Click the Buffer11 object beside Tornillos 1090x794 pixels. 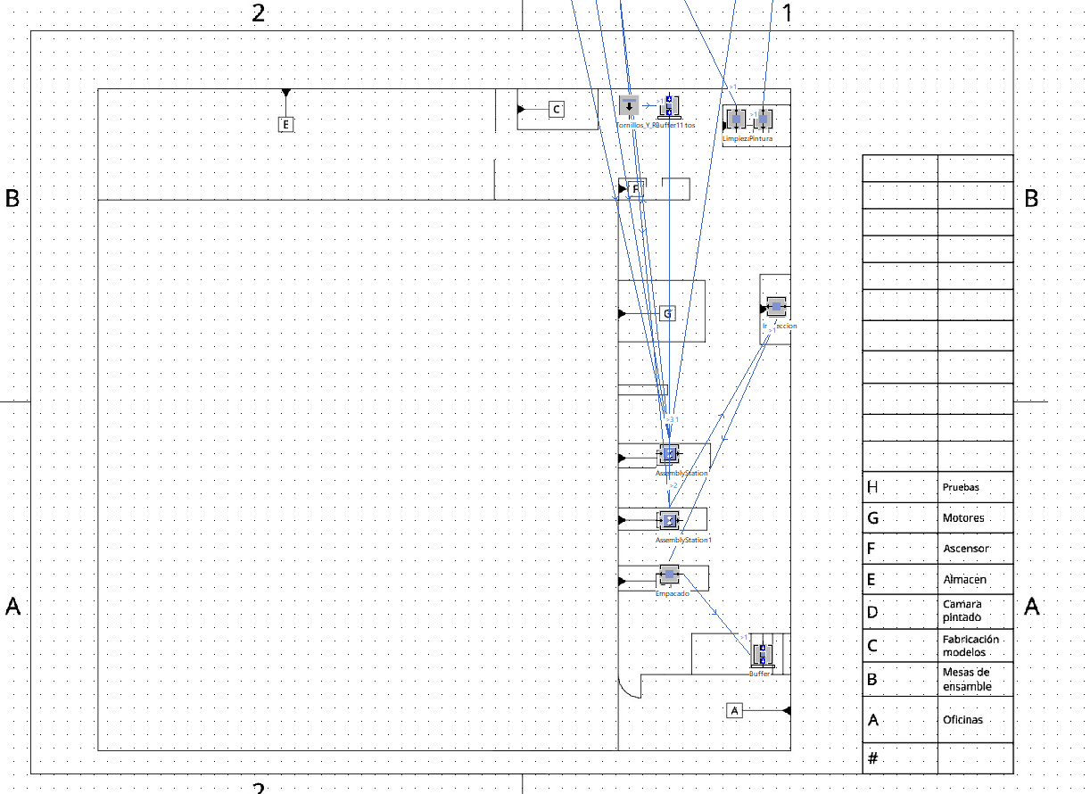[x=668, y=107]
